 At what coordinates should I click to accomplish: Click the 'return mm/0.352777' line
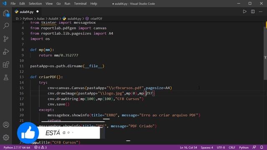pyautogui.click(x=58, y=55)
